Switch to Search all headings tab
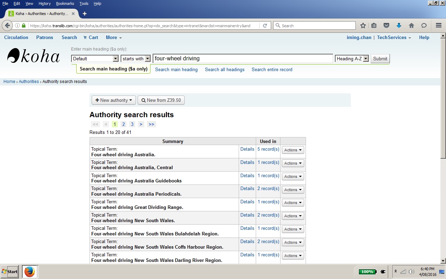The width and height of the screenshot is (446, 279). [224, 69]
